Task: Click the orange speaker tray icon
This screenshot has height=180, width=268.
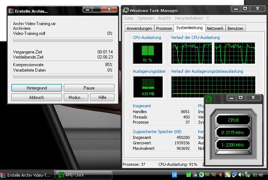Action: [x=221, y=175]
